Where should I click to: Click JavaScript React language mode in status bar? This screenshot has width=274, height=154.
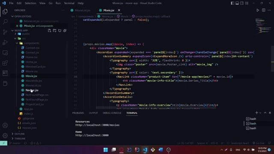240,143
